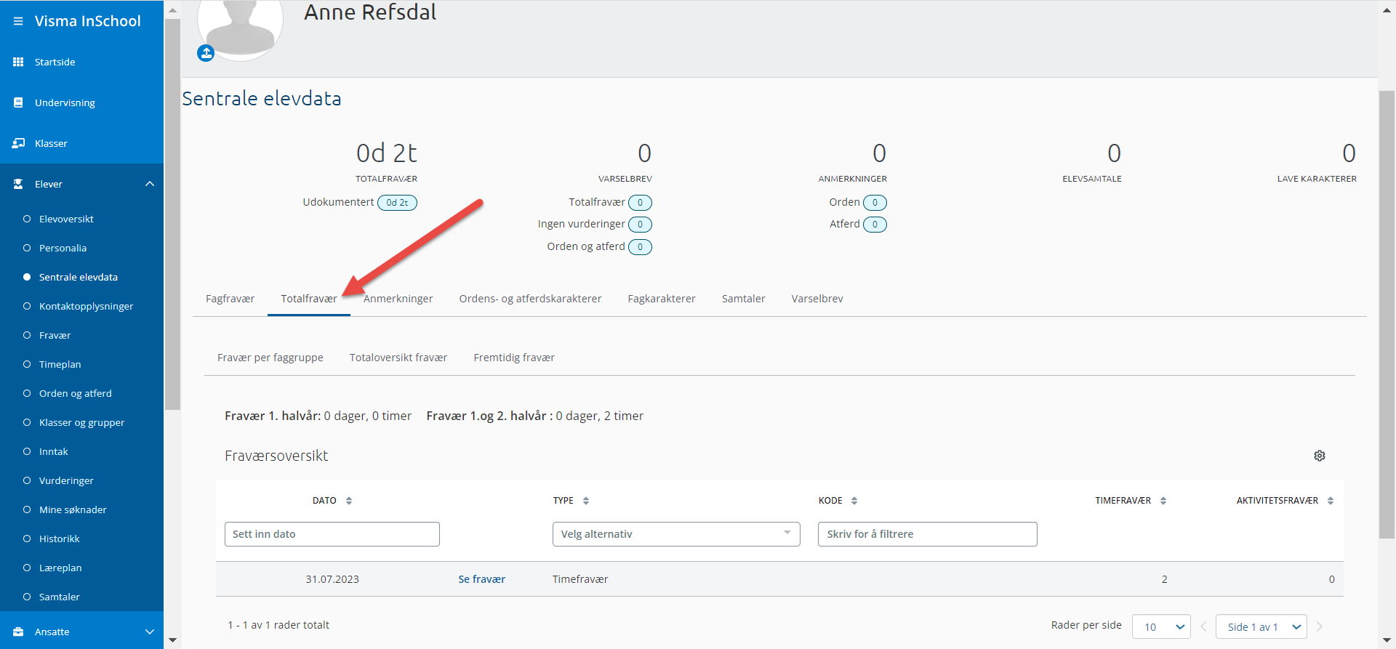
Task: Open Klasser og grupper in sidebar
Action: tap(81, 422)
